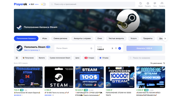Open the По умолчанию sort dropdown

(x=158, y=63)
